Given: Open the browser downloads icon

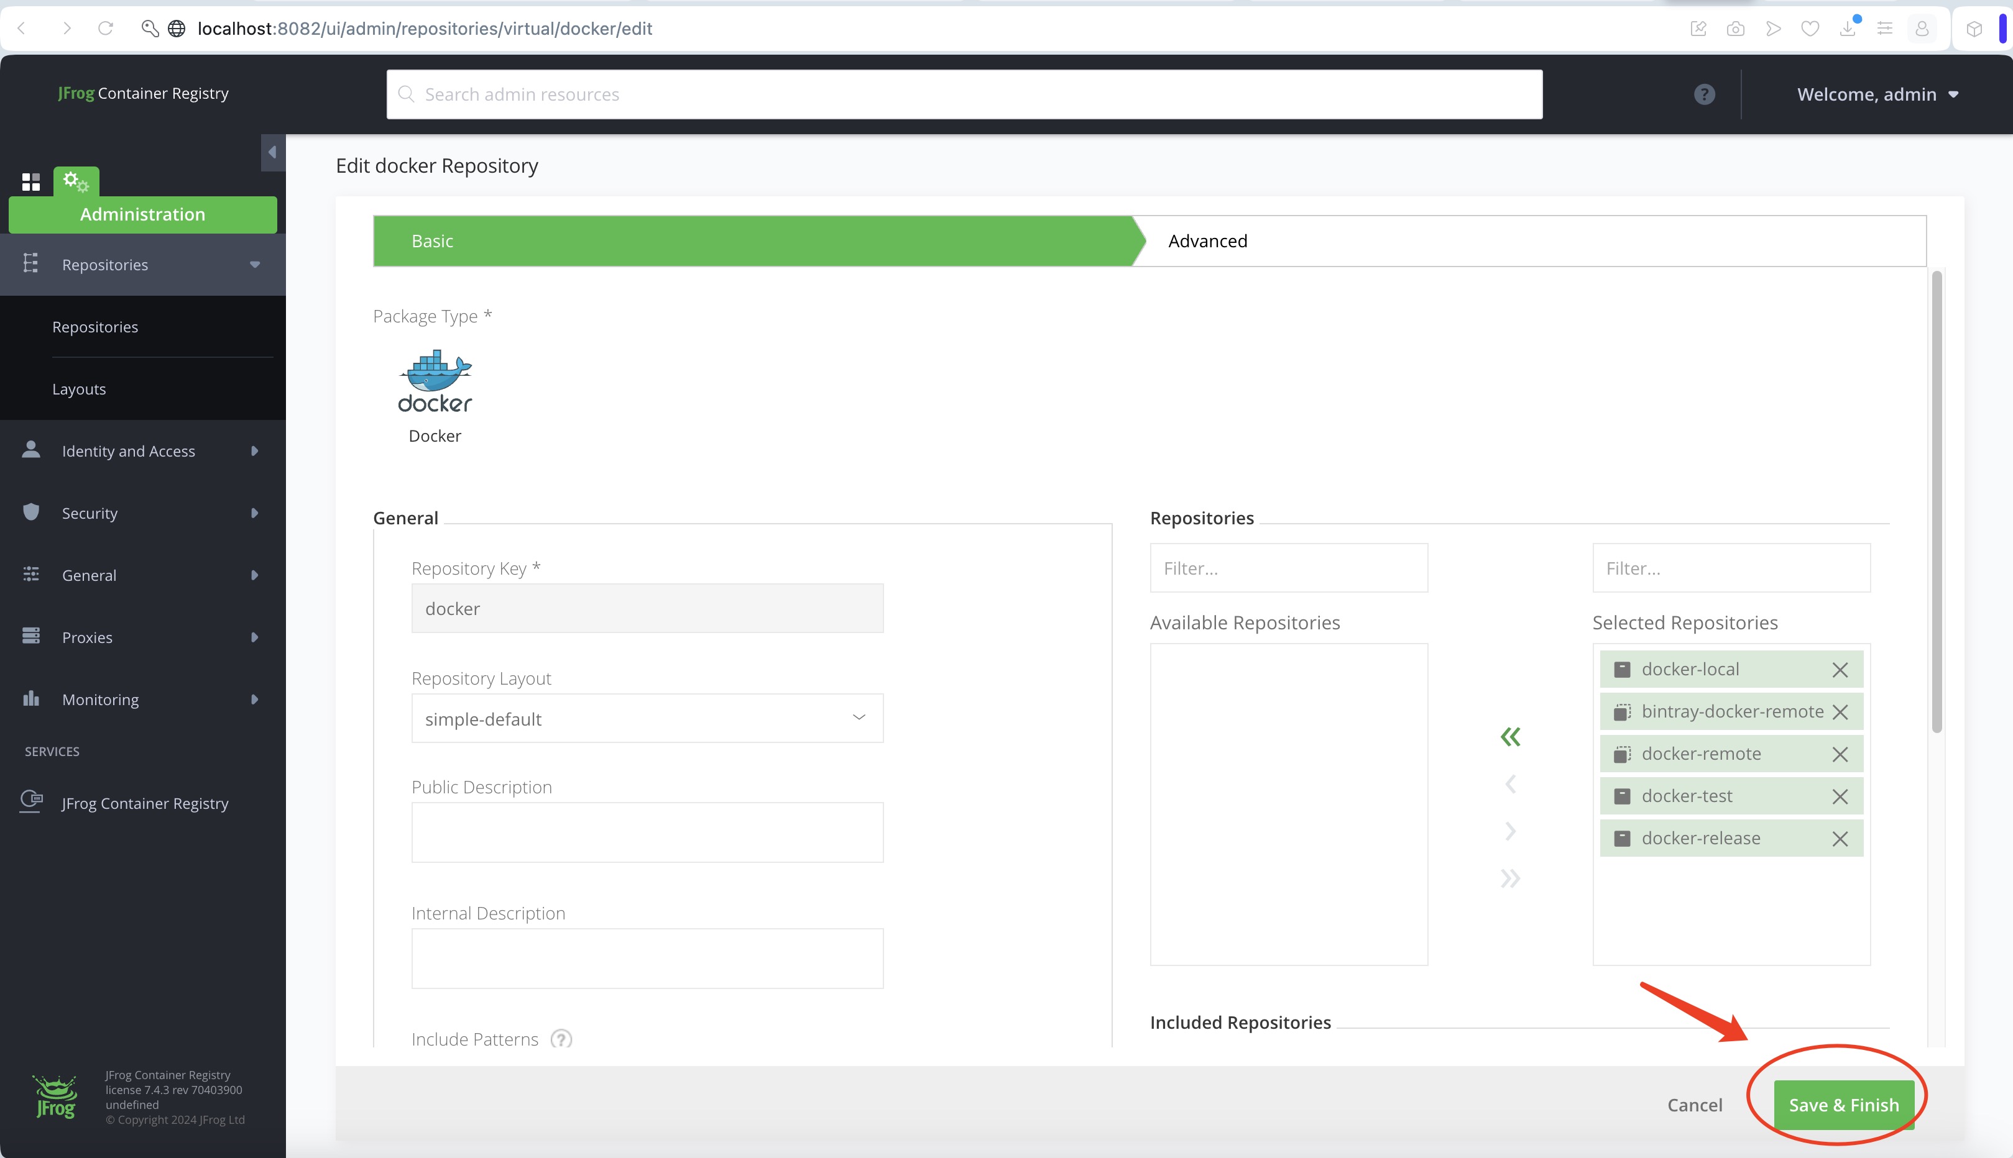Looking at the screenshot, I should [x=1848, y=29].
